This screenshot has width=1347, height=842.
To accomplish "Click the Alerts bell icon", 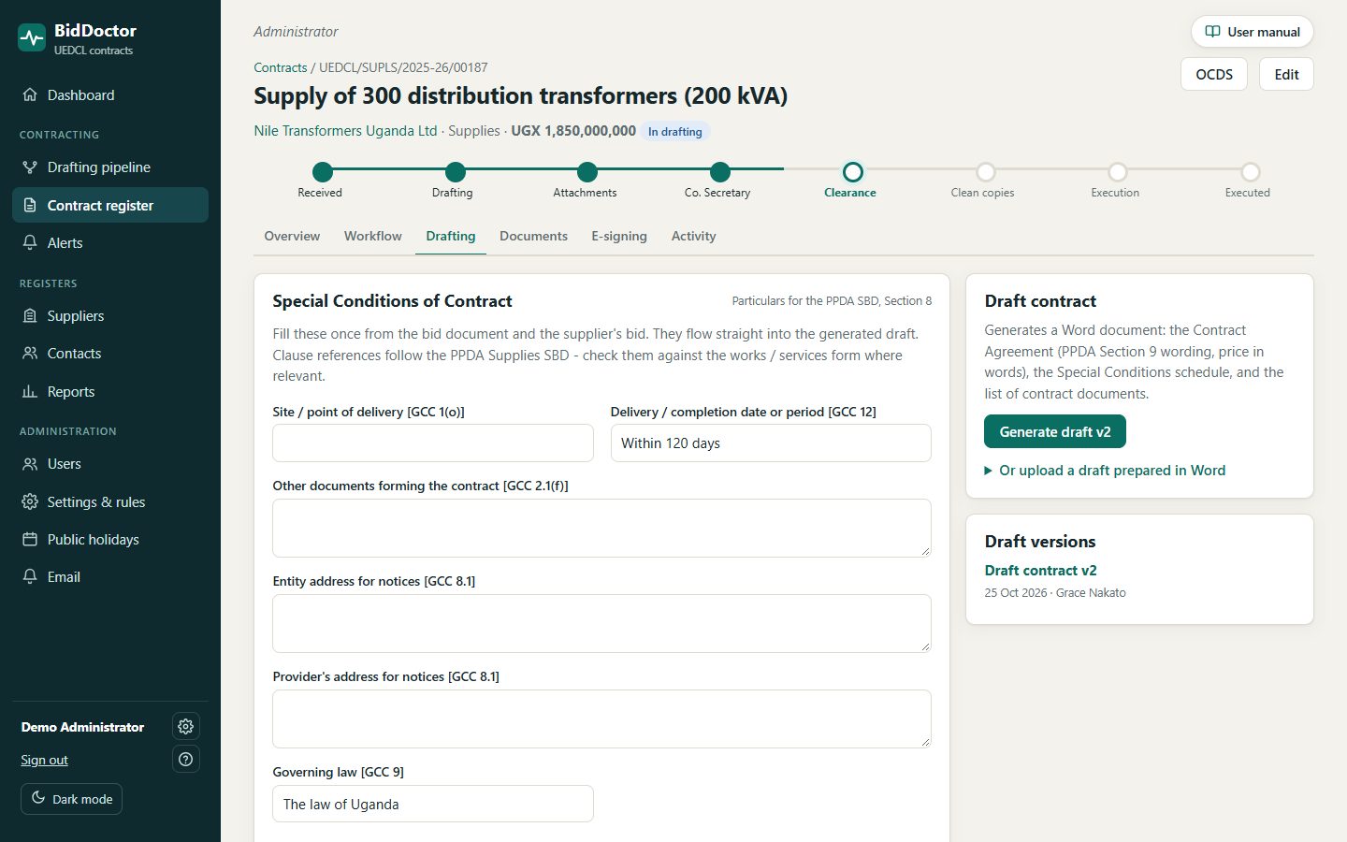I will click(30, 243).
